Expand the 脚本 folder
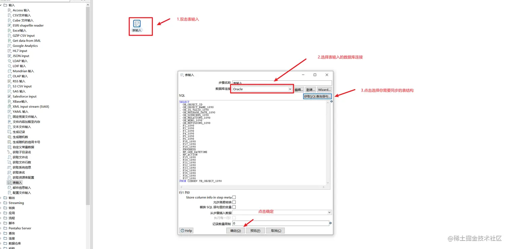Screen dimensions: 509x249 pyautogui.click(x=1, y=223)
